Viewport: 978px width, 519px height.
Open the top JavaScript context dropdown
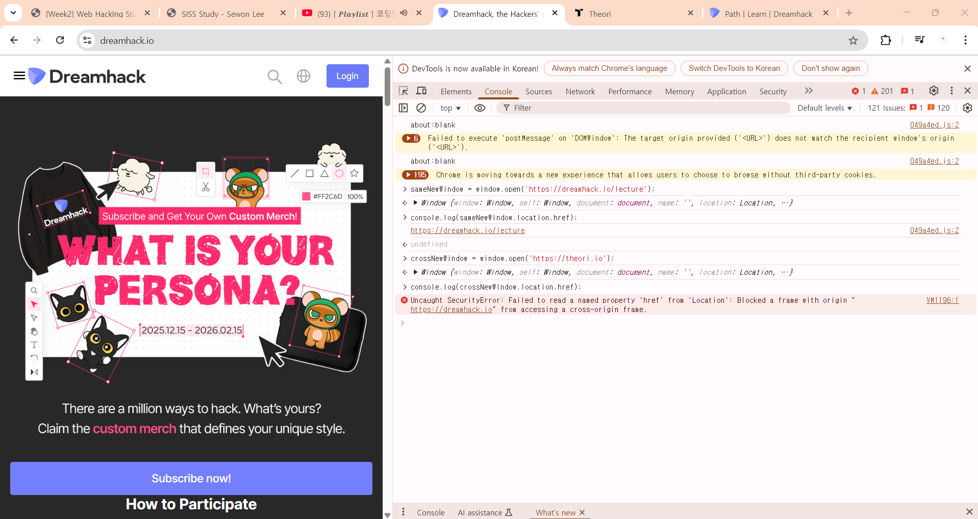point(450,108)
